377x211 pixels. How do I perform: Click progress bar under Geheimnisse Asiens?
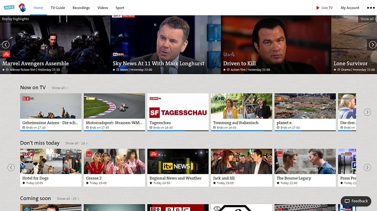click(51, 131)
